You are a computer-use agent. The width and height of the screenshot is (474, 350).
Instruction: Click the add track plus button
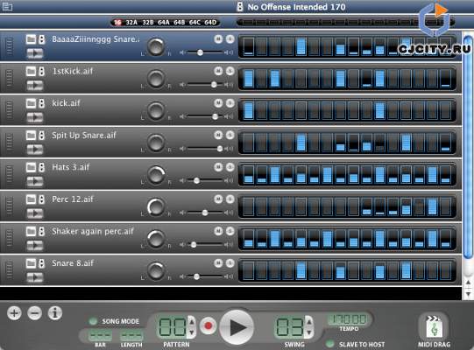(x=14, y=313)
